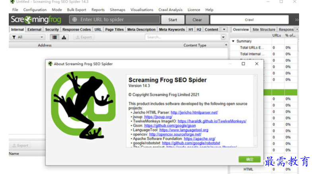The image size is (313, 174).
Task: Open the jsoup.org link
Action: 158,117
